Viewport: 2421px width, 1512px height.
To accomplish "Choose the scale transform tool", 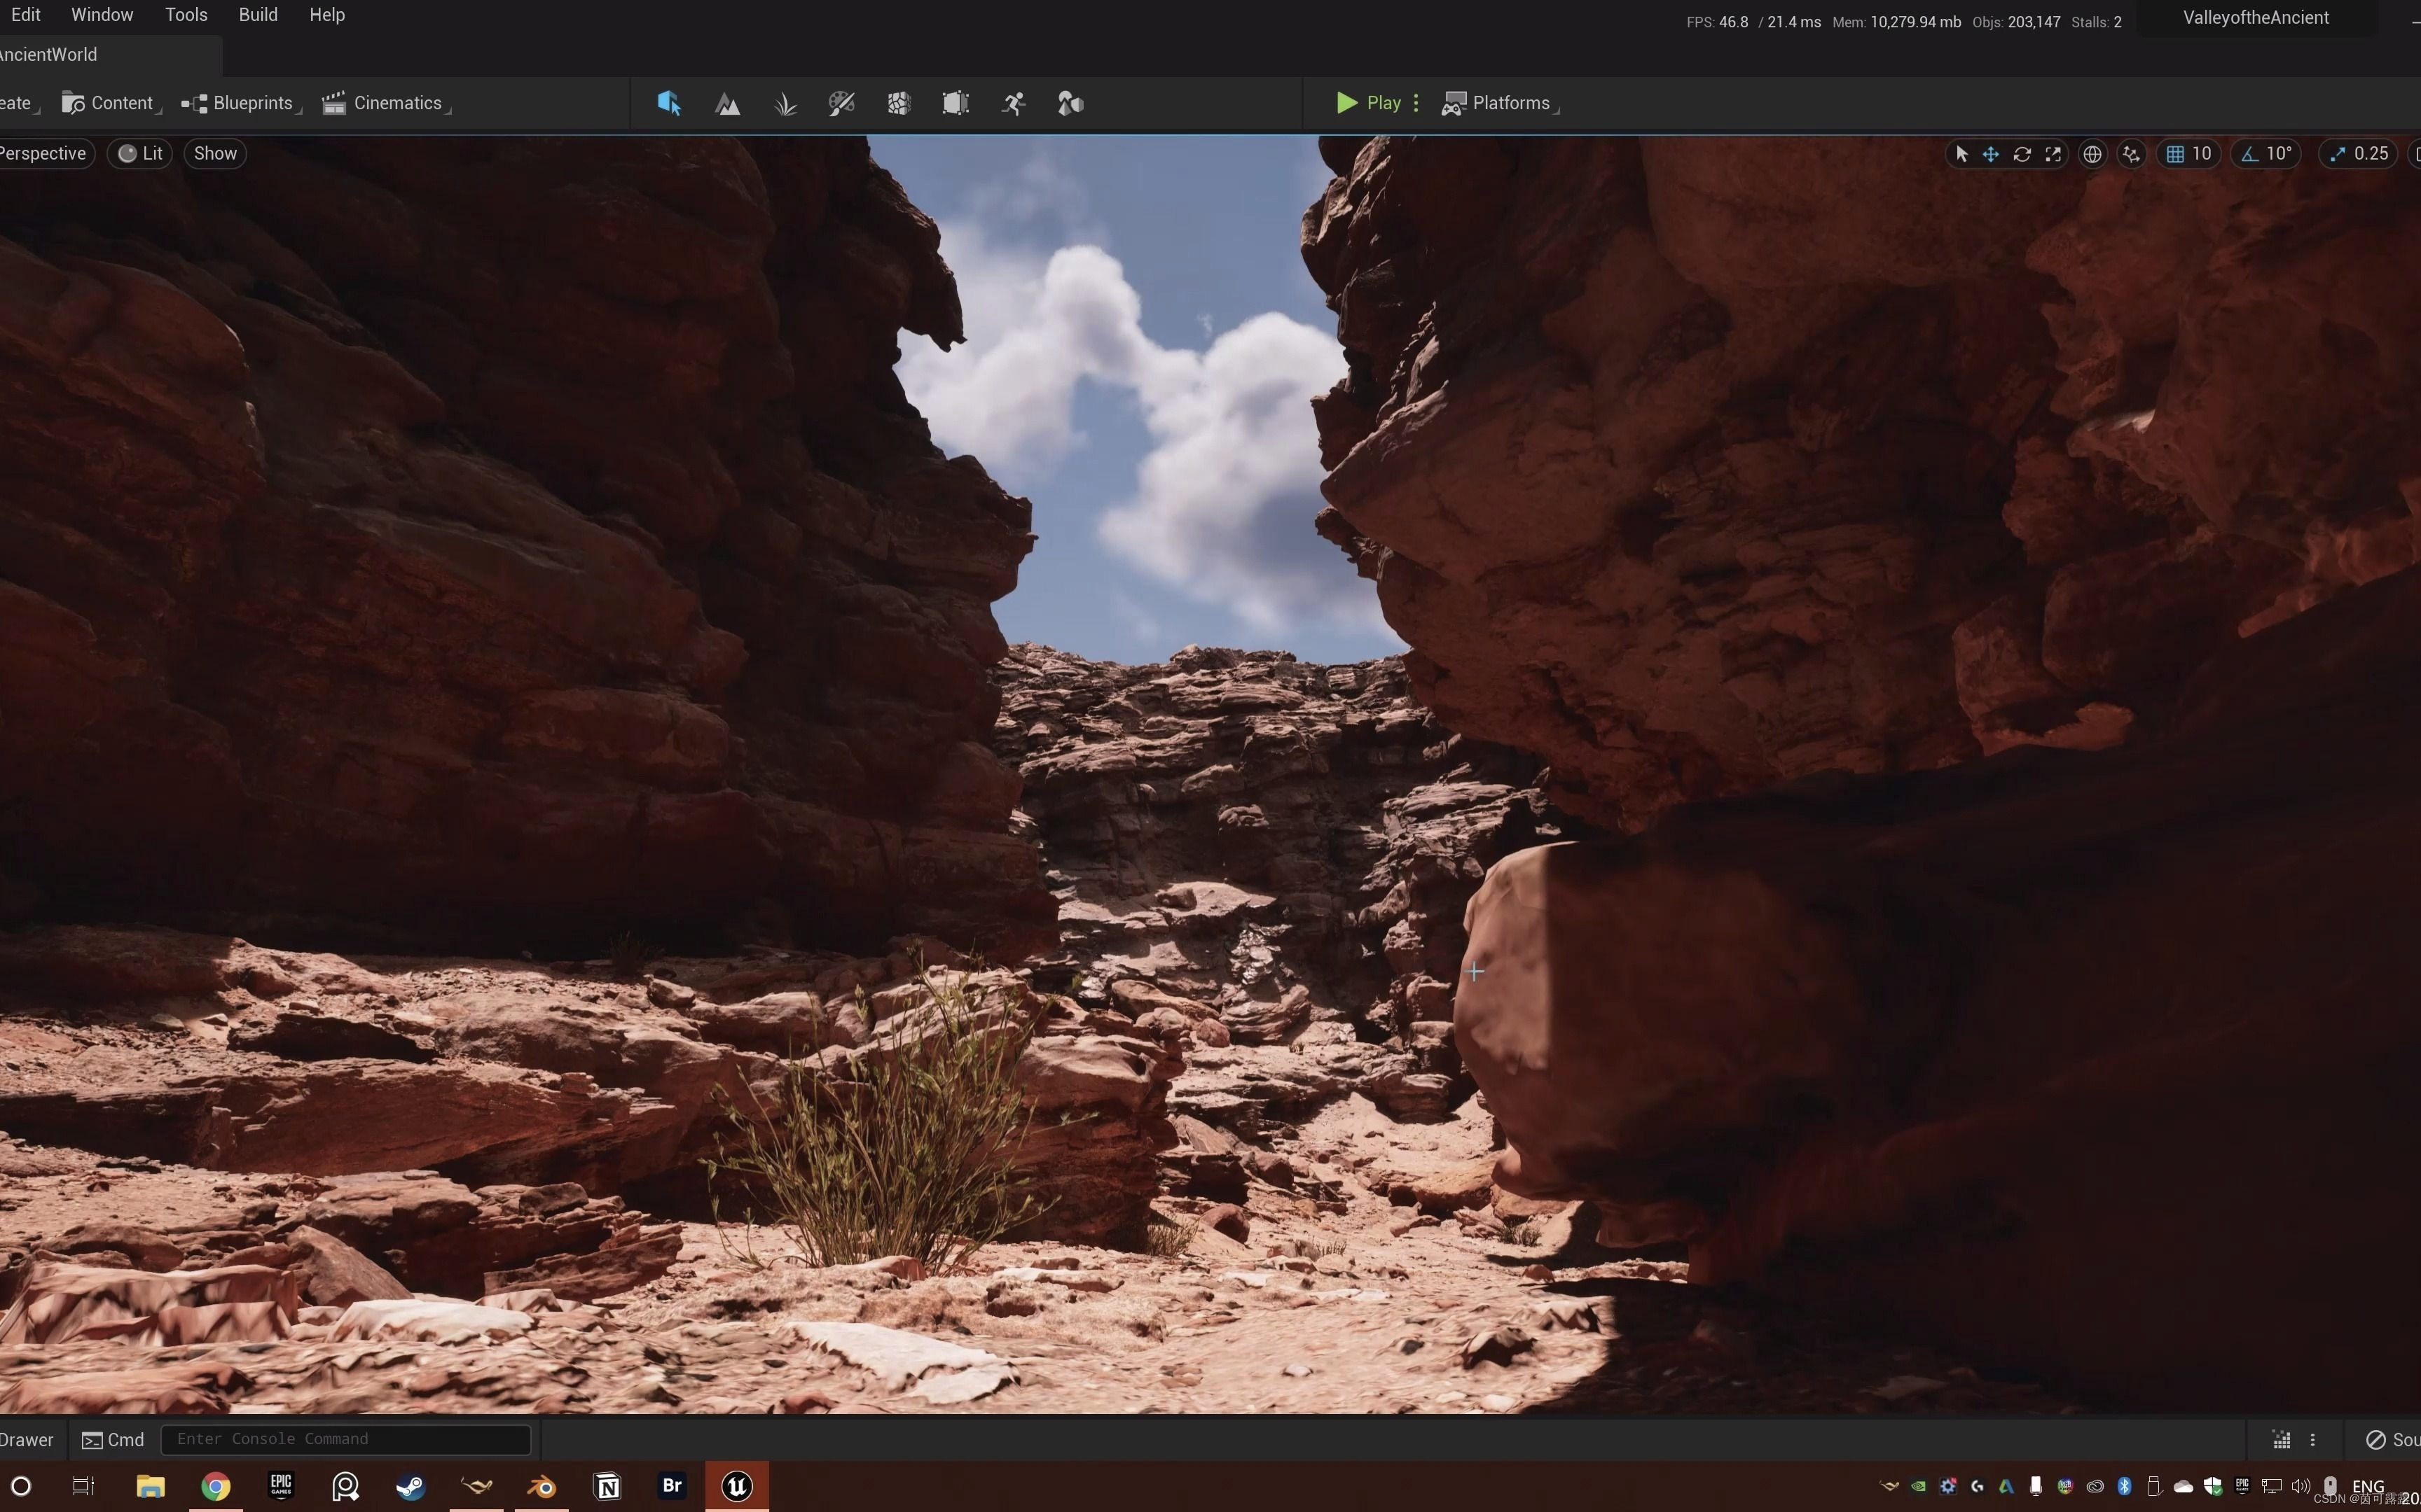I will click(x=2053, y=154).
